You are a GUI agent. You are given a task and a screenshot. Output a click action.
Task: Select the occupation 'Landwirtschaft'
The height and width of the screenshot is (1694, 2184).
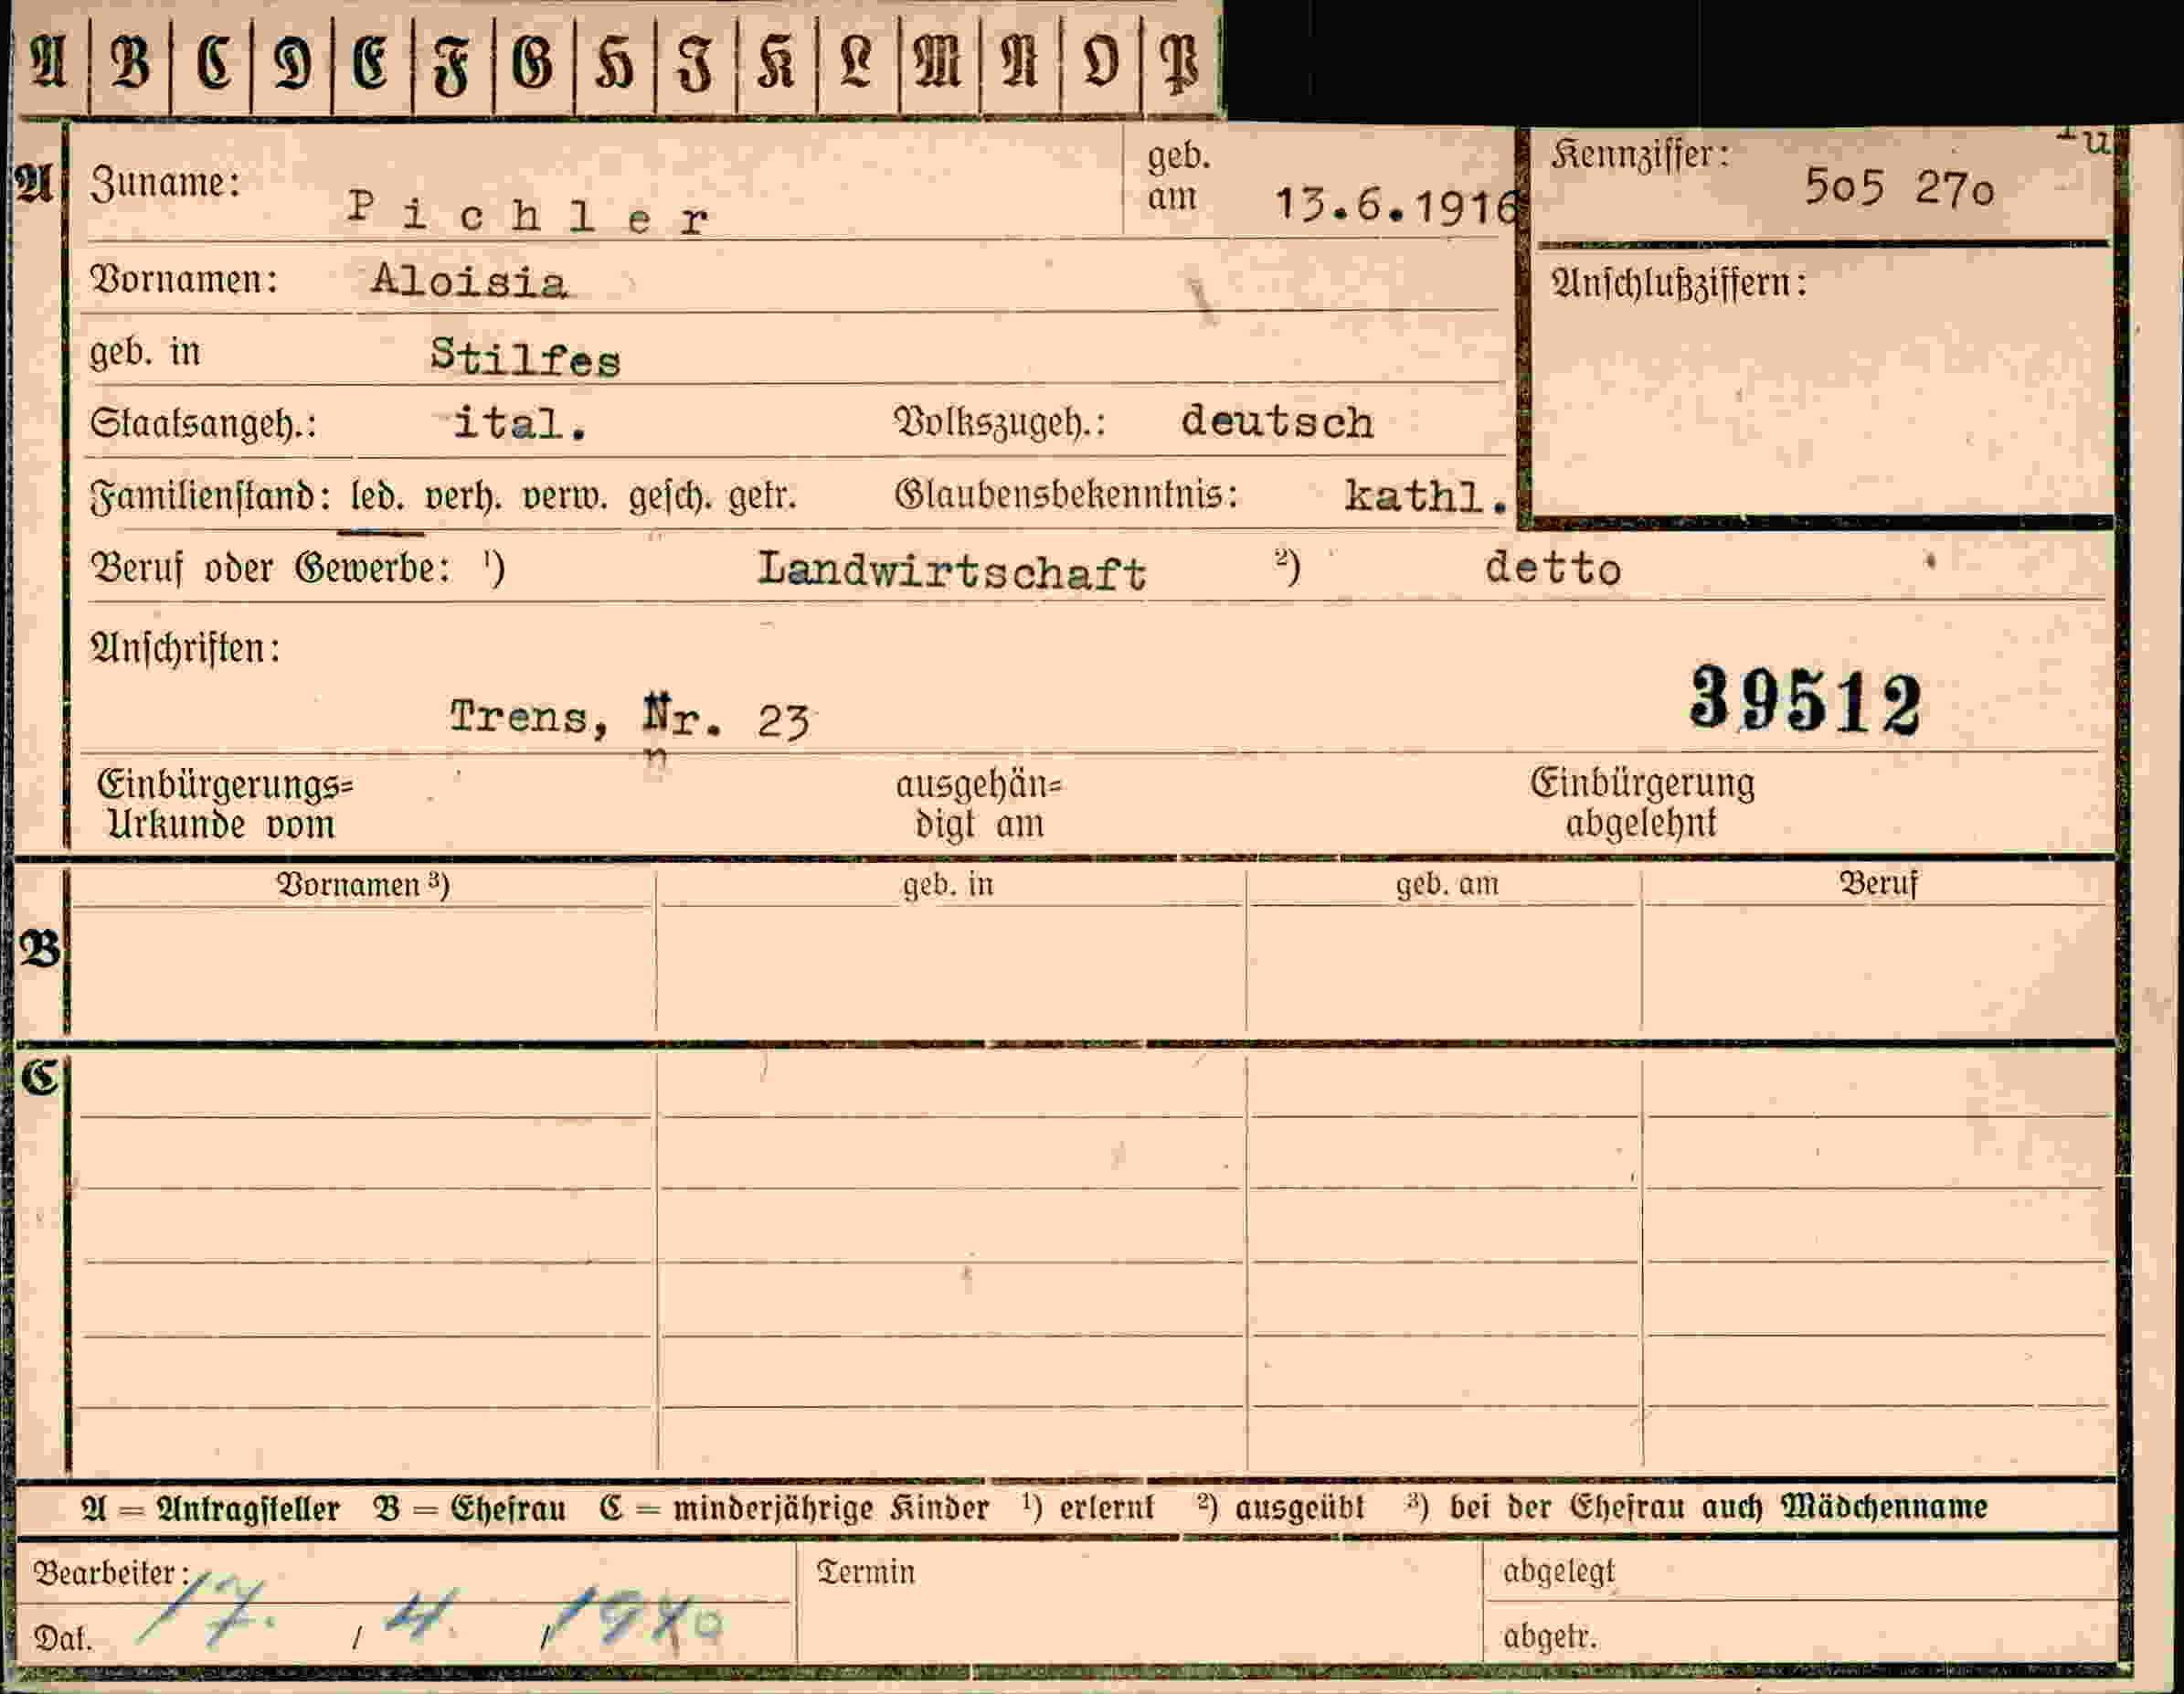tap(951, 571)
